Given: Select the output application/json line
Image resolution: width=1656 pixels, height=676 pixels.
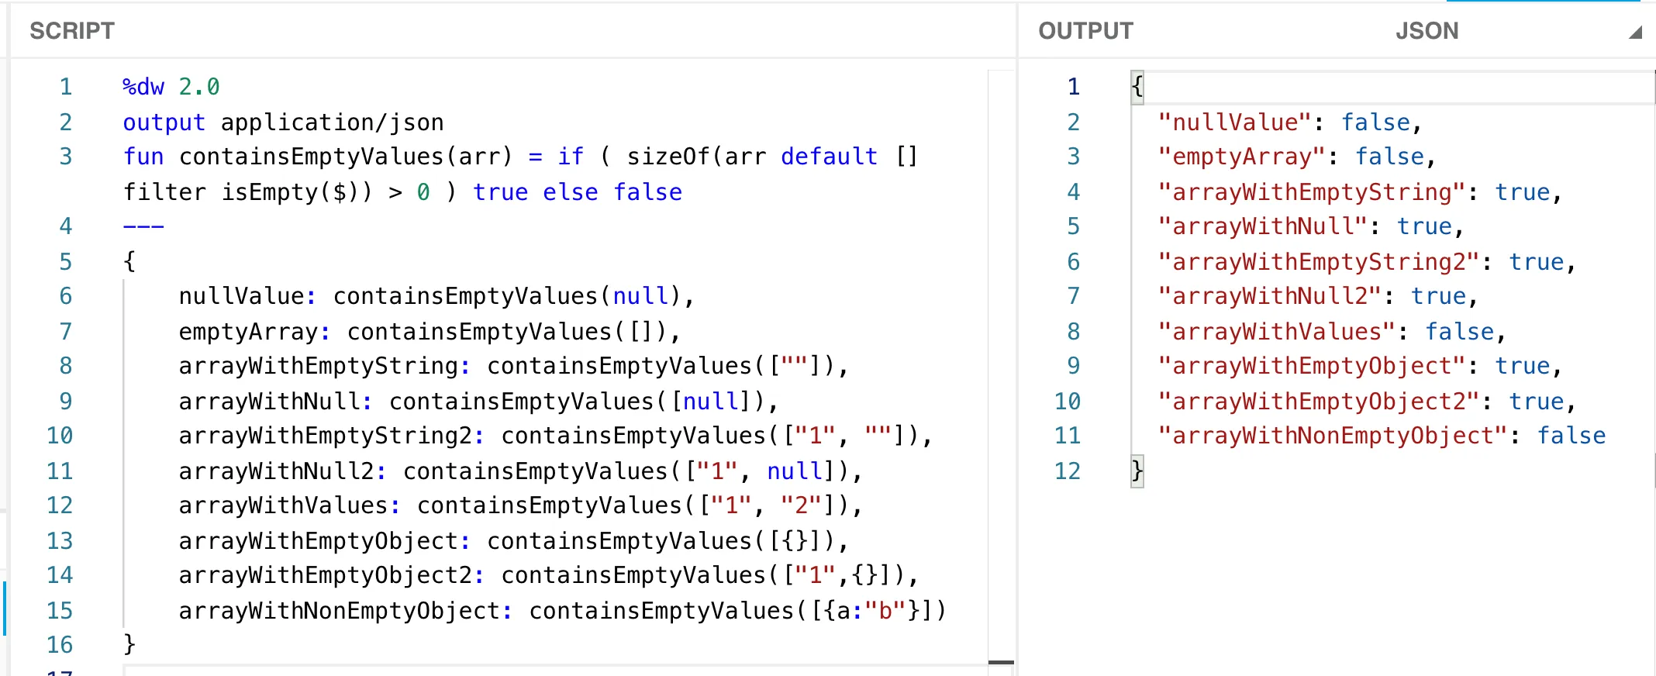Looking at the screenshot, I should 283,122.
